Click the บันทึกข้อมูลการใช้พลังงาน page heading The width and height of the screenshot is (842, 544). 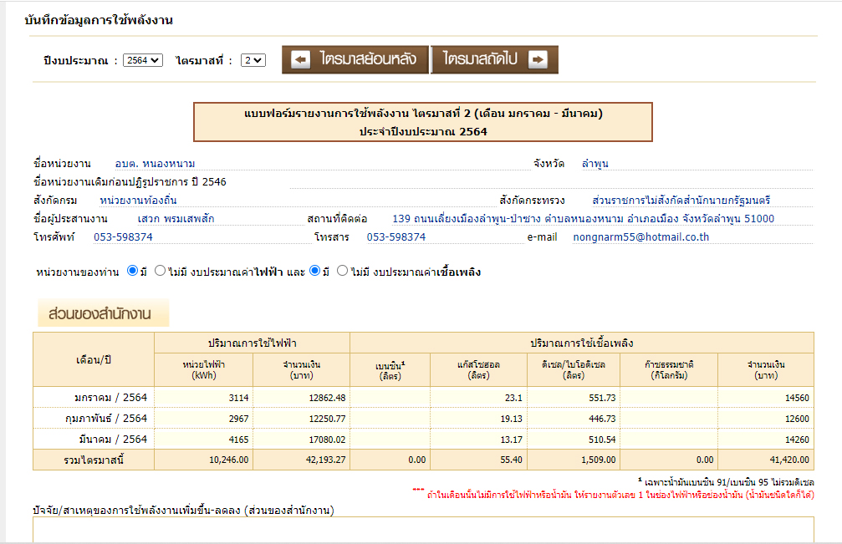coord(99,20)
